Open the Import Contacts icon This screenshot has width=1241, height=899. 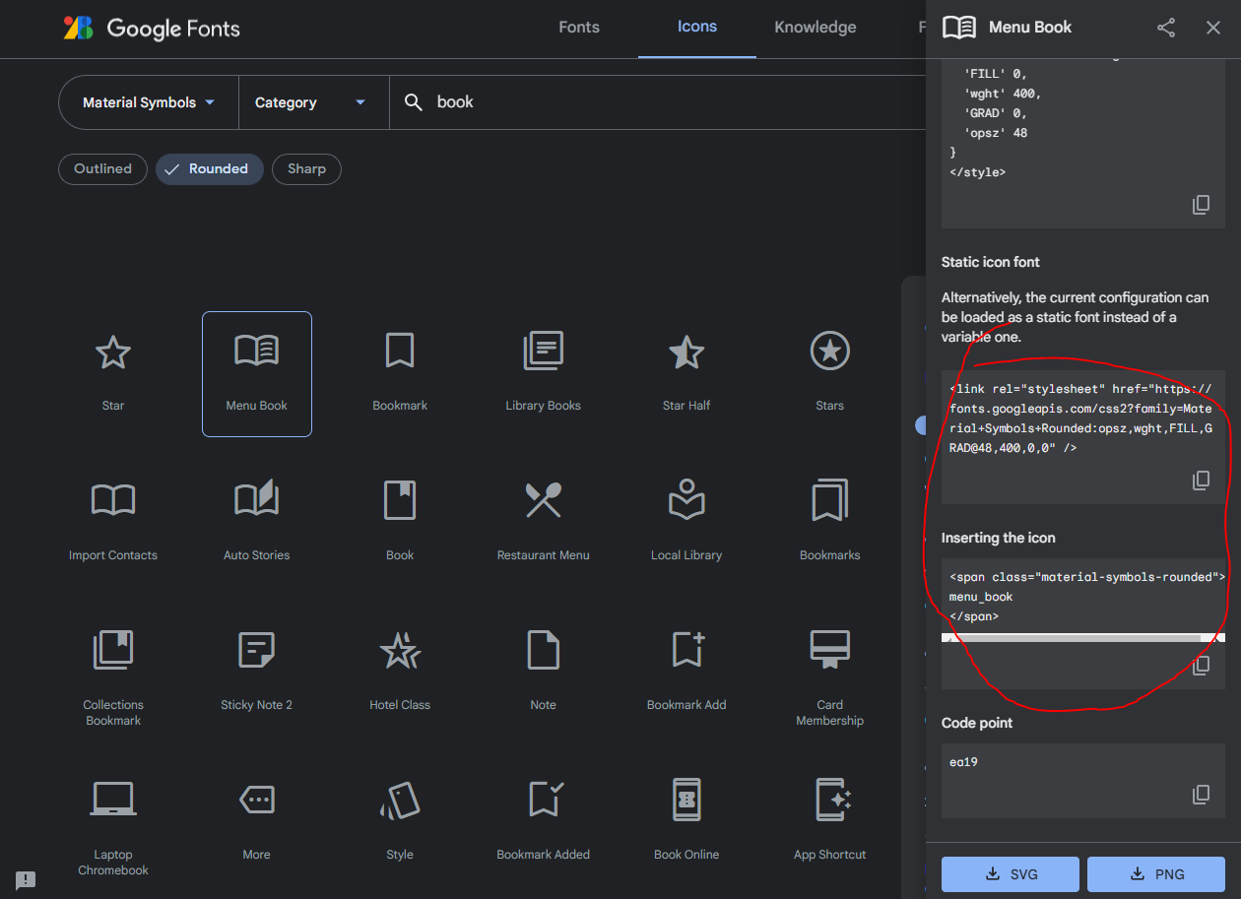pyautogui.click(x=113, y=500)
